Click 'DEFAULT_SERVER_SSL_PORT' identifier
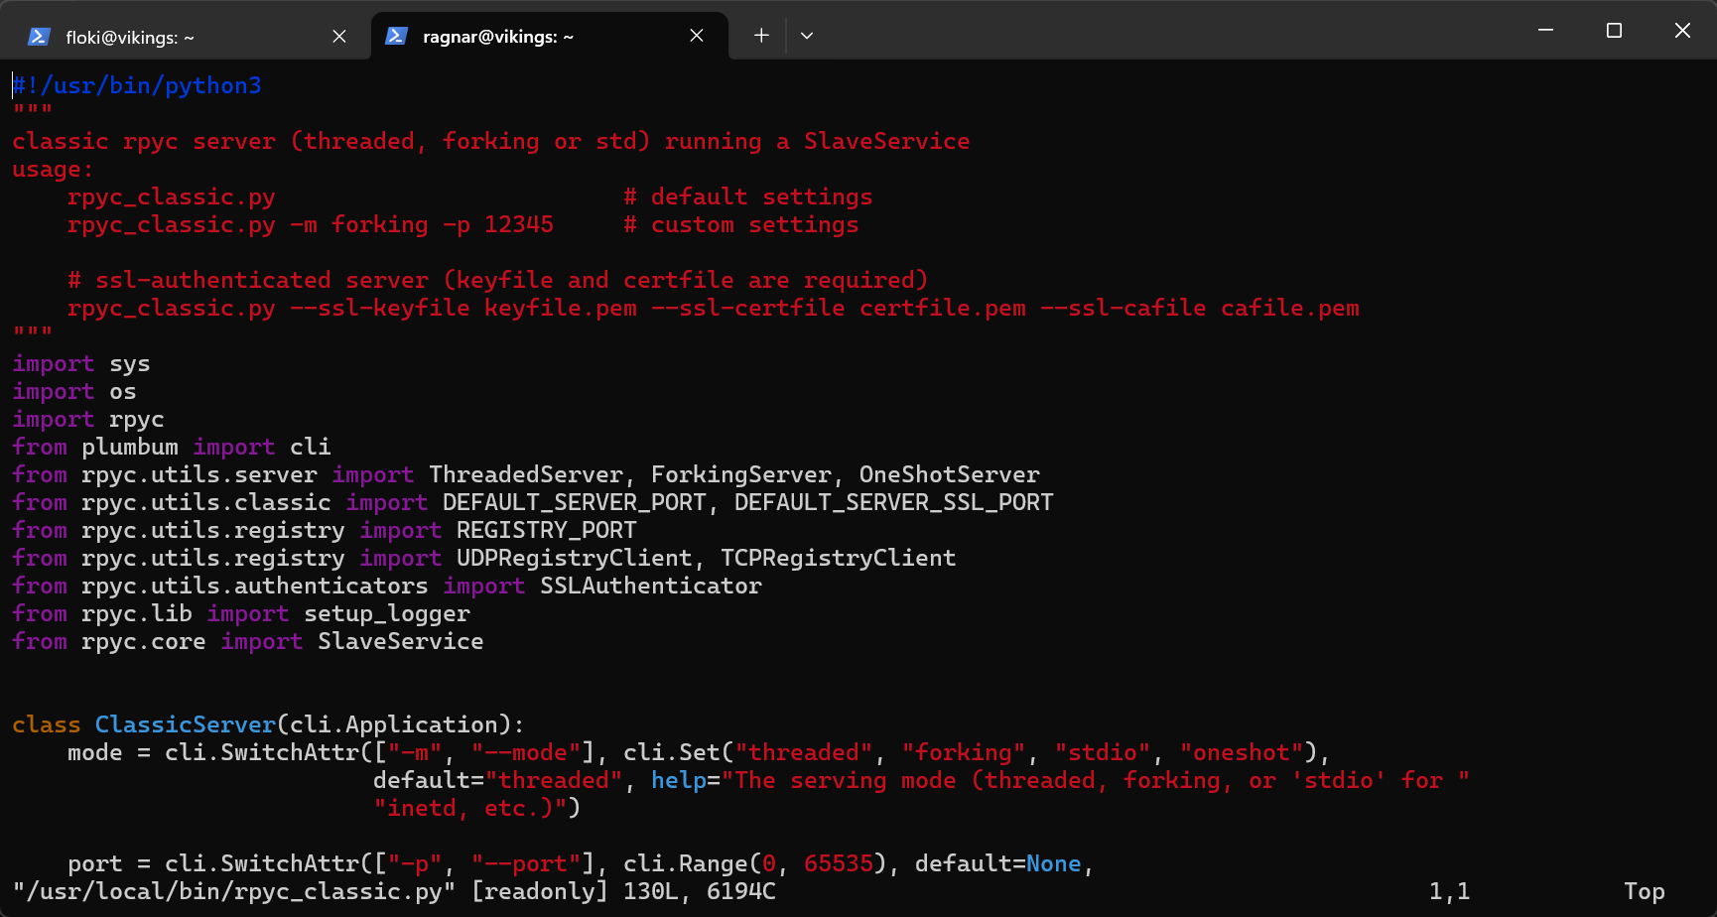This screenshot has height=917, width=1717. click(894, 502)
